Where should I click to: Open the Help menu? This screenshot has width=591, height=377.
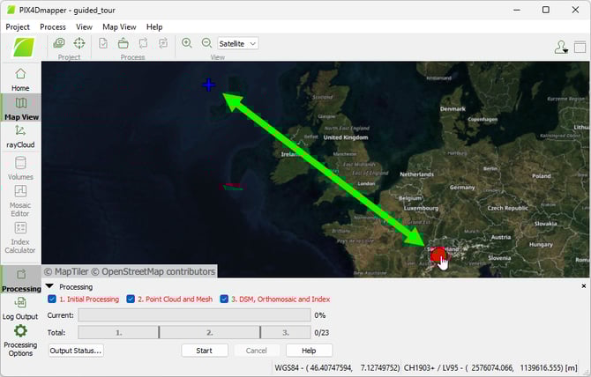pyautogui.click(x=154, y=27)
